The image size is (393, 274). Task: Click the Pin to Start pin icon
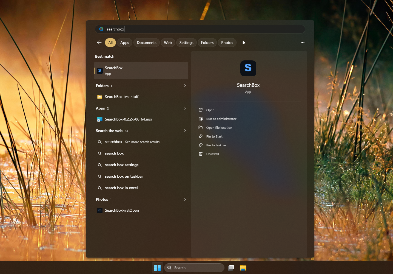(x=201, y=136)
